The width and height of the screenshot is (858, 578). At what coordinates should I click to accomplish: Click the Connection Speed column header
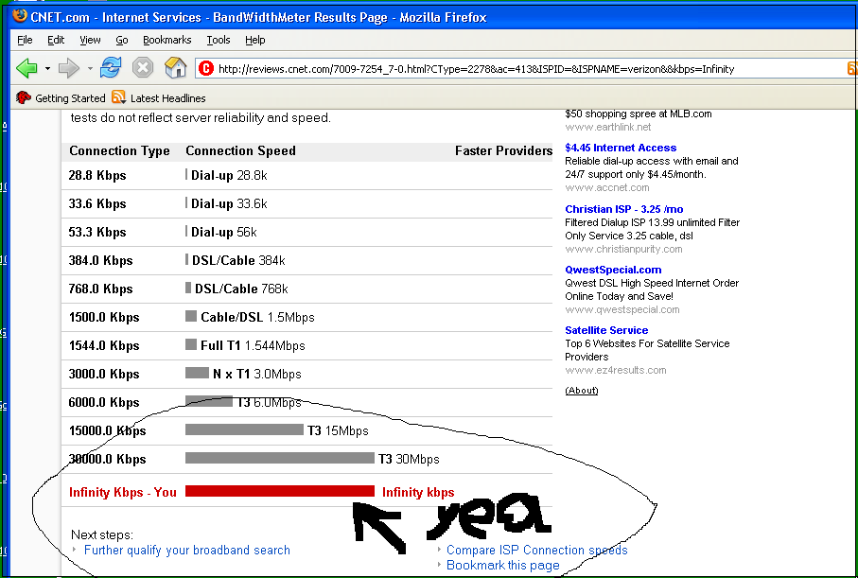[240, 151]
